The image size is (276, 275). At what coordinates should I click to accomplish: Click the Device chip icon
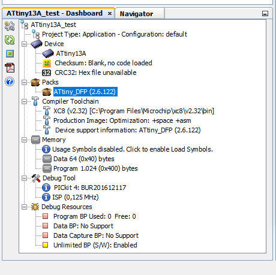pyautogui.click(x=37, y=44)
